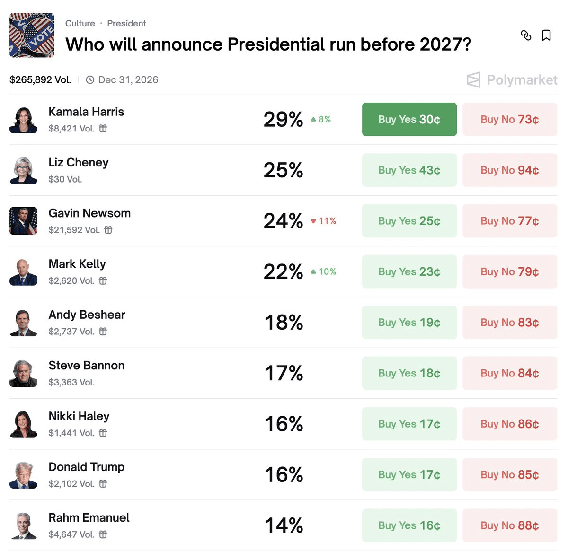Screen dimensions: 568x551
Task: Click the gift icon beside Gavin Newsom volume
Action: coord(108,230)
